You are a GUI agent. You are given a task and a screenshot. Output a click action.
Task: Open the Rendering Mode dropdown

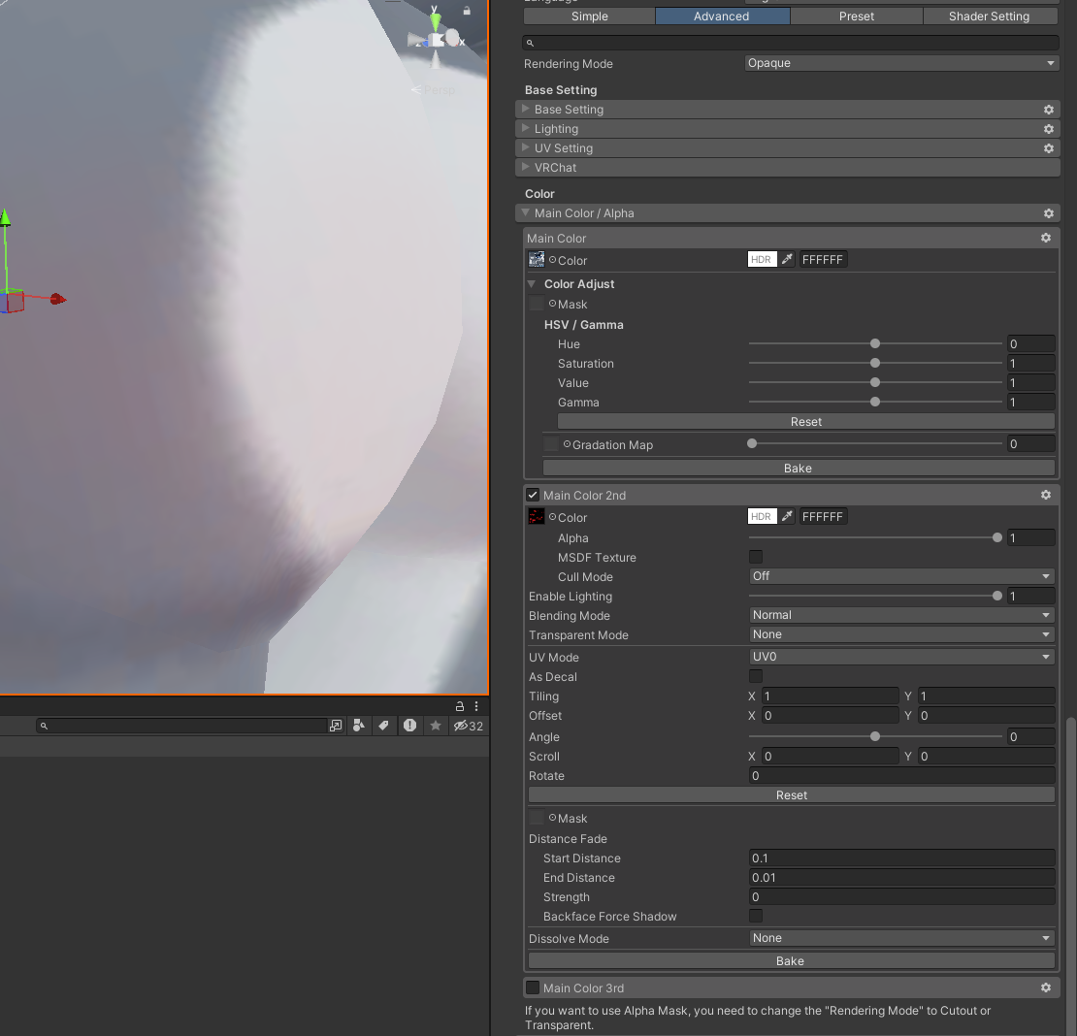pos(901,63)
